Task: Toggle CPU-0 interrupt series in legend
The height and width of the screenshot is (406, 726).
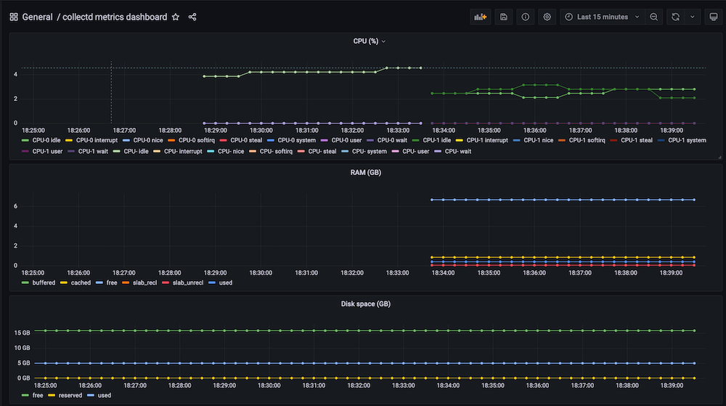Action: [x=97, y=140]
